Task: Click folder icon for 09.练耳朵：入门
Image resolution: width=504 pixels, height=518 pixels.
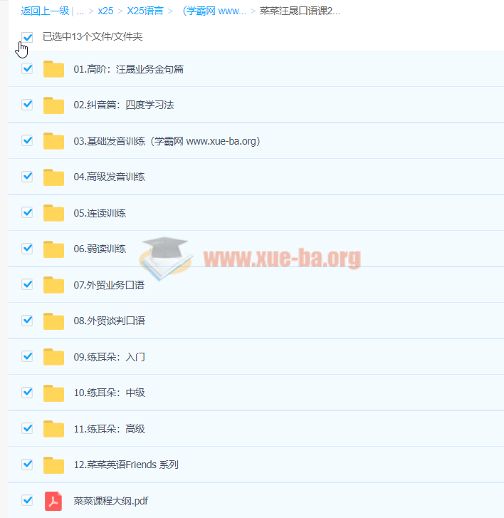Action: coord(53,357)
